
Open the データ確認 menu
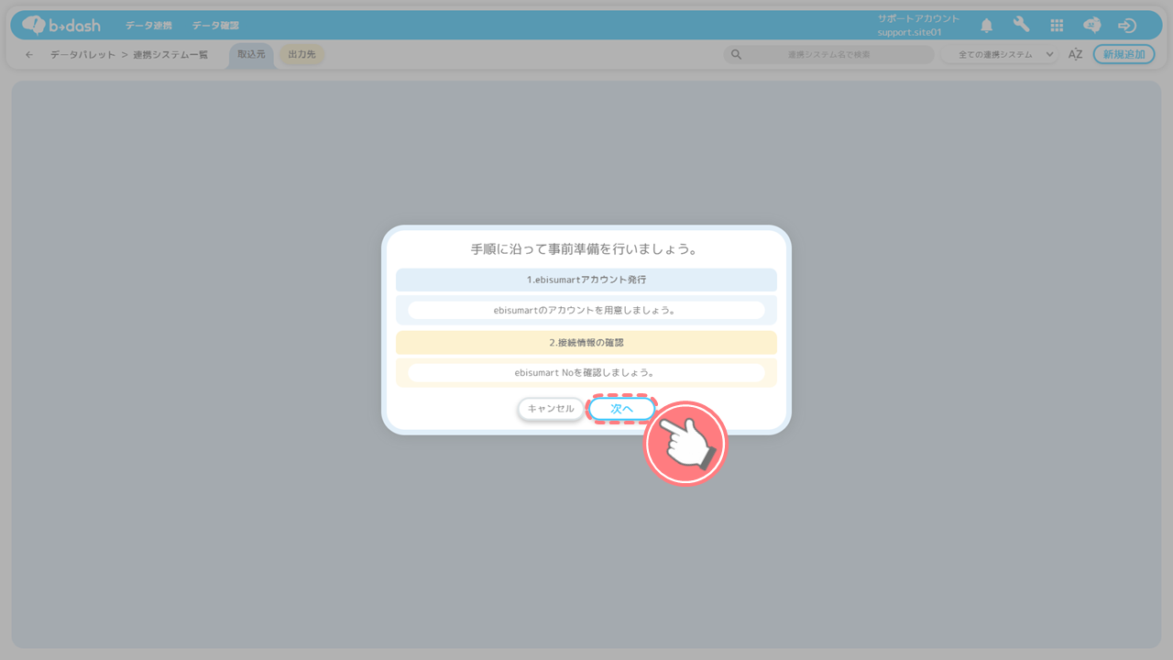215,26
